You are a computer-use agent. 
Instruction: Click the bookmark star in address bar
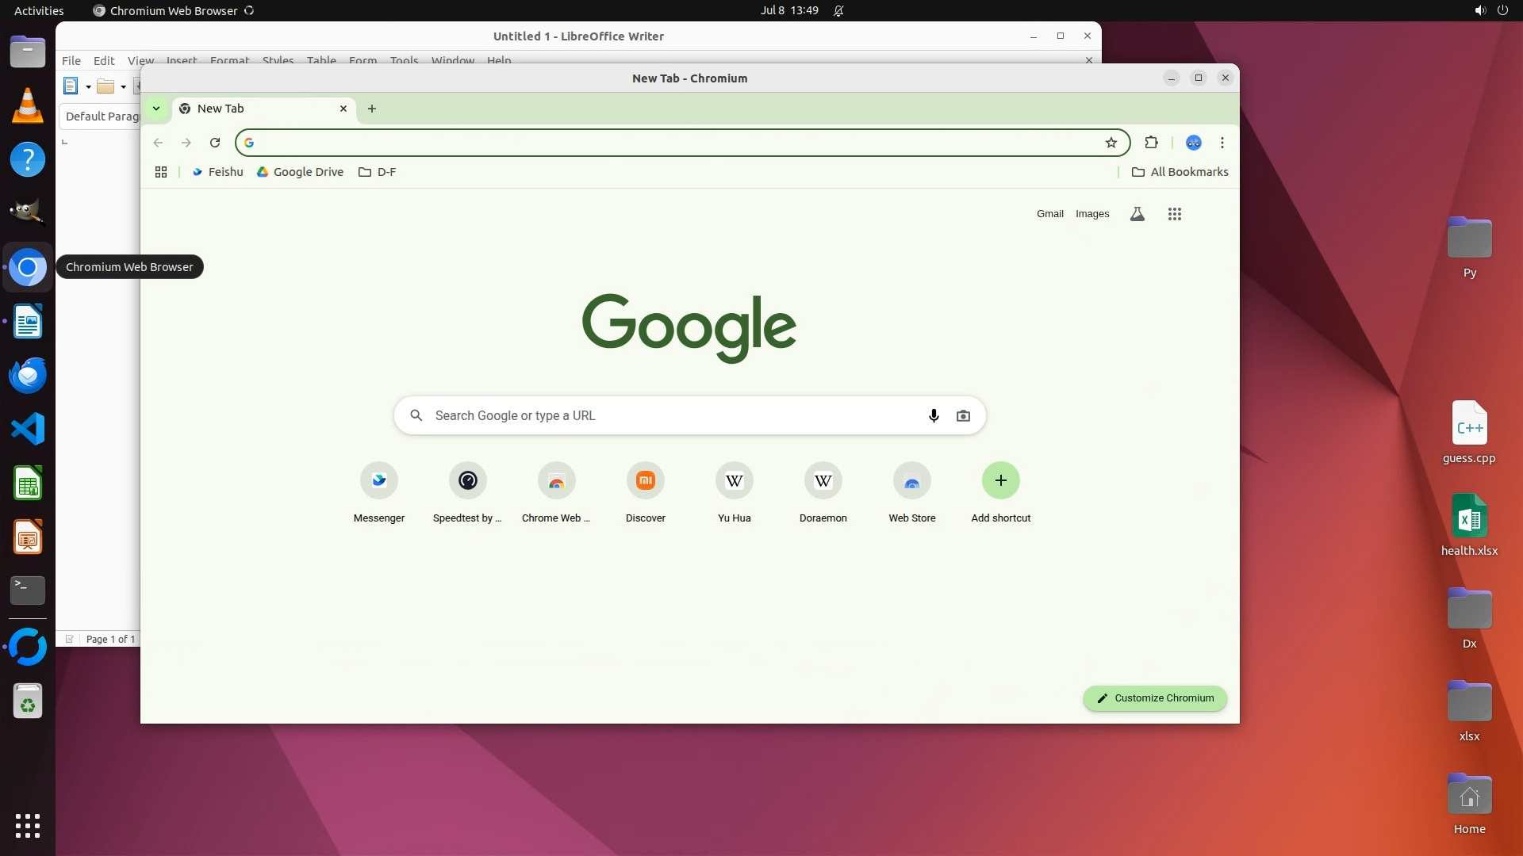pyautogui.click(x=1111, y=143)
